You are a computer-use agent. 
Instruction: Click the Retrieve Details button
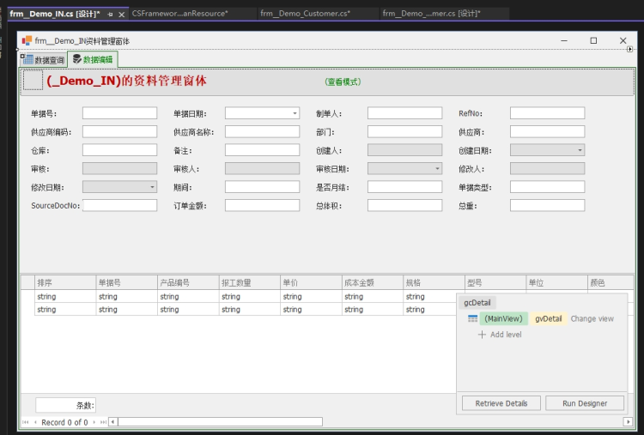(501, 403)
